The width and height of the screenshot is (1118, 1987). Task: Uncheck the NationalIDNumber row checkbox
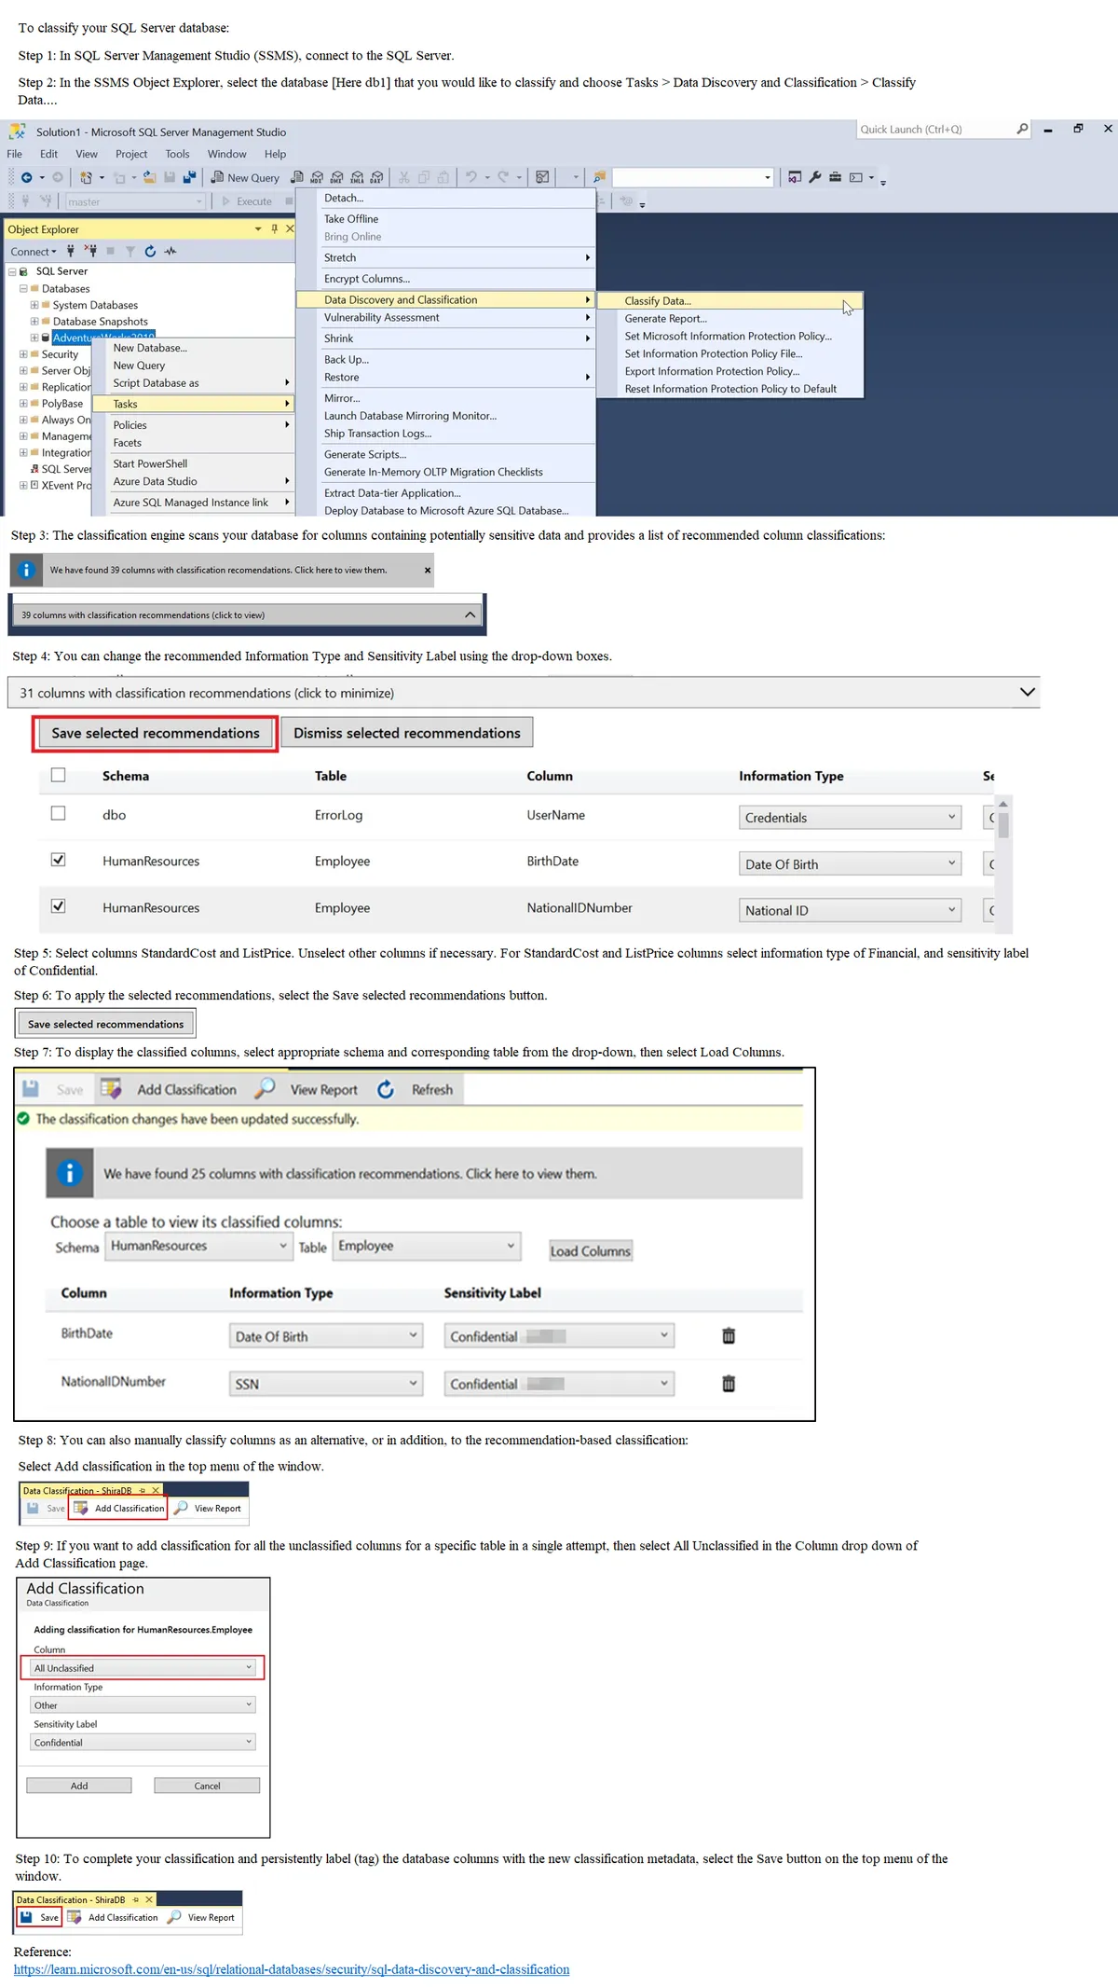coord(58,906)
